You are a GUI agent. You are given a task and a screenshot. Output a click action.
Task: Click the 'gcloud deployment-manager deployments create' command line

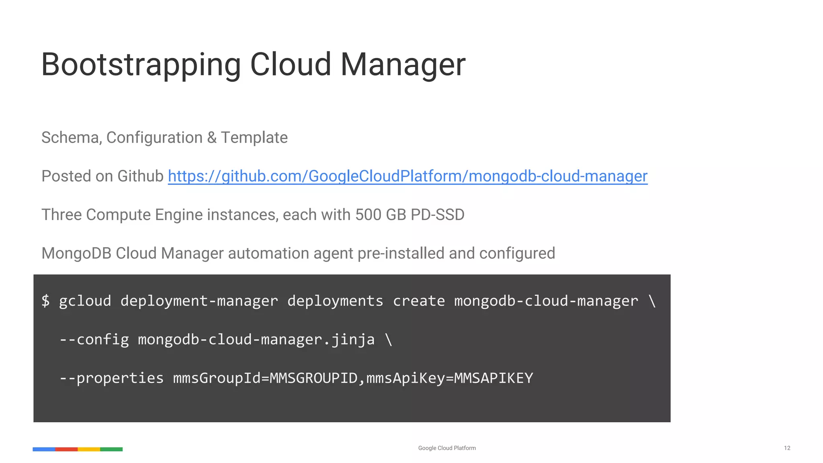(349, 301)
